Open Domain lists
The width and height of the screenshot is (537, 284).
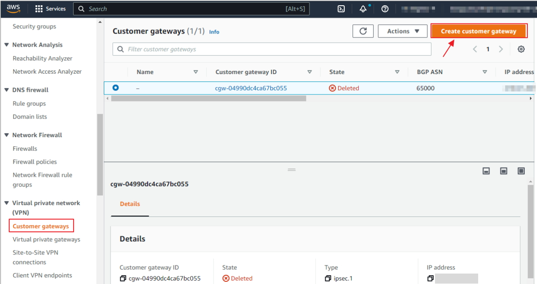pyautogui.click(x=30, y=117)
